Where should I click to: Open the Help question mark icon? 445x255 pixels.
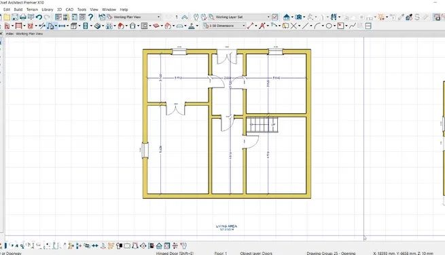(90, 17)
